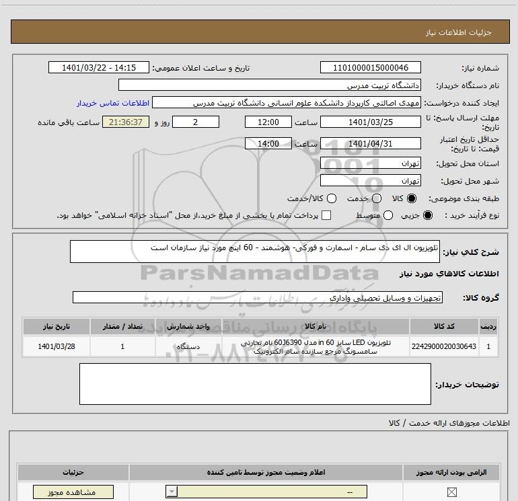518x501 pixels.
Task: Click the response deadline date 1401/03/25
Action: click(x=370, y=122)
